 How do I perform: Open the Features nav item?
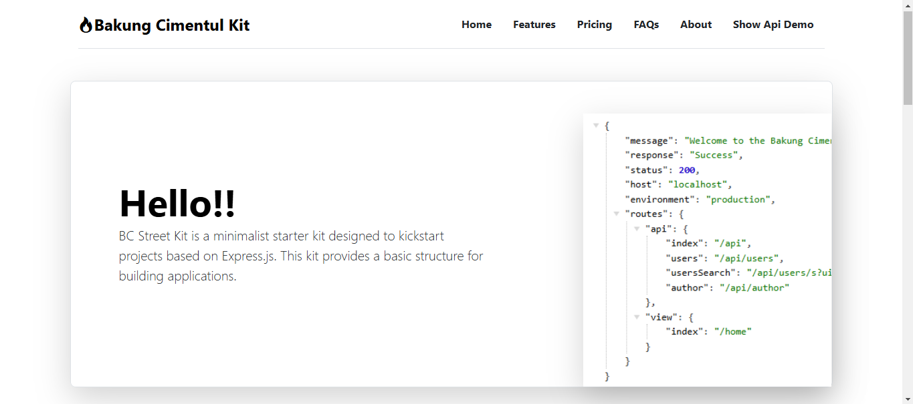click(534, 25)
